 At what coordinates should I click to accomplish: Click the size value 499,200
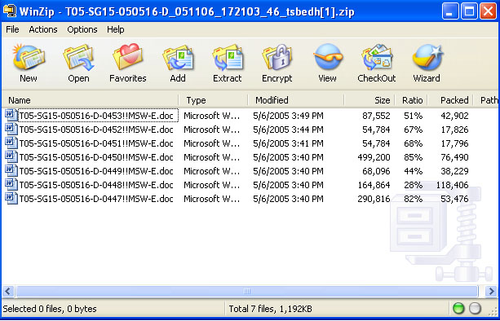pyautogui.click(x=374, y=157)
